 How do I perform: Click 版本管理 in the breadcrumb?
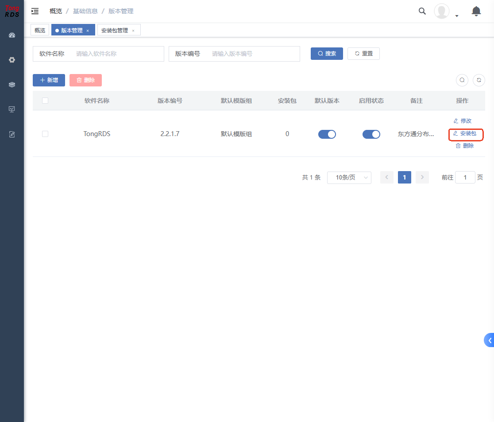pos(121,12)
